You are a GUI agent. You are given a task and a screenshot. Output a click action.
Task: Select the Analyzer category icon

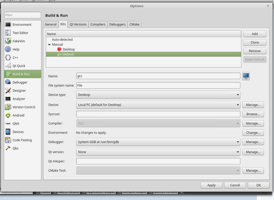pos(8,99)
